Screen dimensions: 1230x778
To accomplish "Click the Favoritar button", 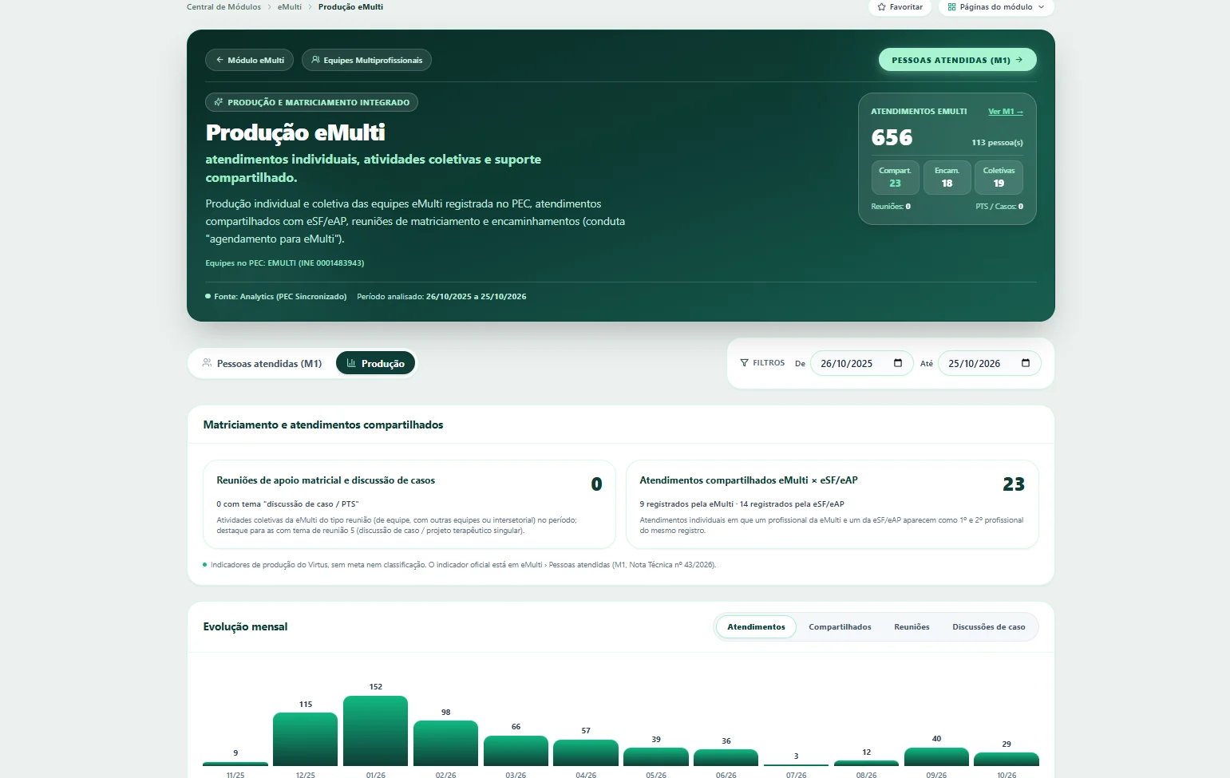I will [900, 7].
